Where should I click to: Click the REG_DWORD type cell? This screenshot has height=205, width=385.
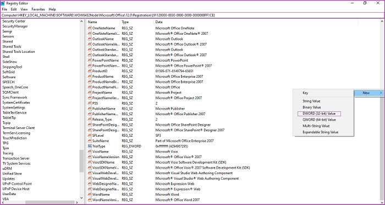tap(131, 146)
